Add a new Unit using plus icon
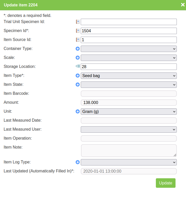The image size is (186, 198). (78, 111)
